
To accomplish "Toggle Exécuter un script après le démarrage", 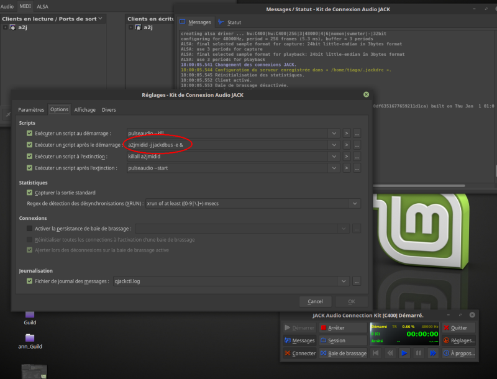I will pos(29,145).
